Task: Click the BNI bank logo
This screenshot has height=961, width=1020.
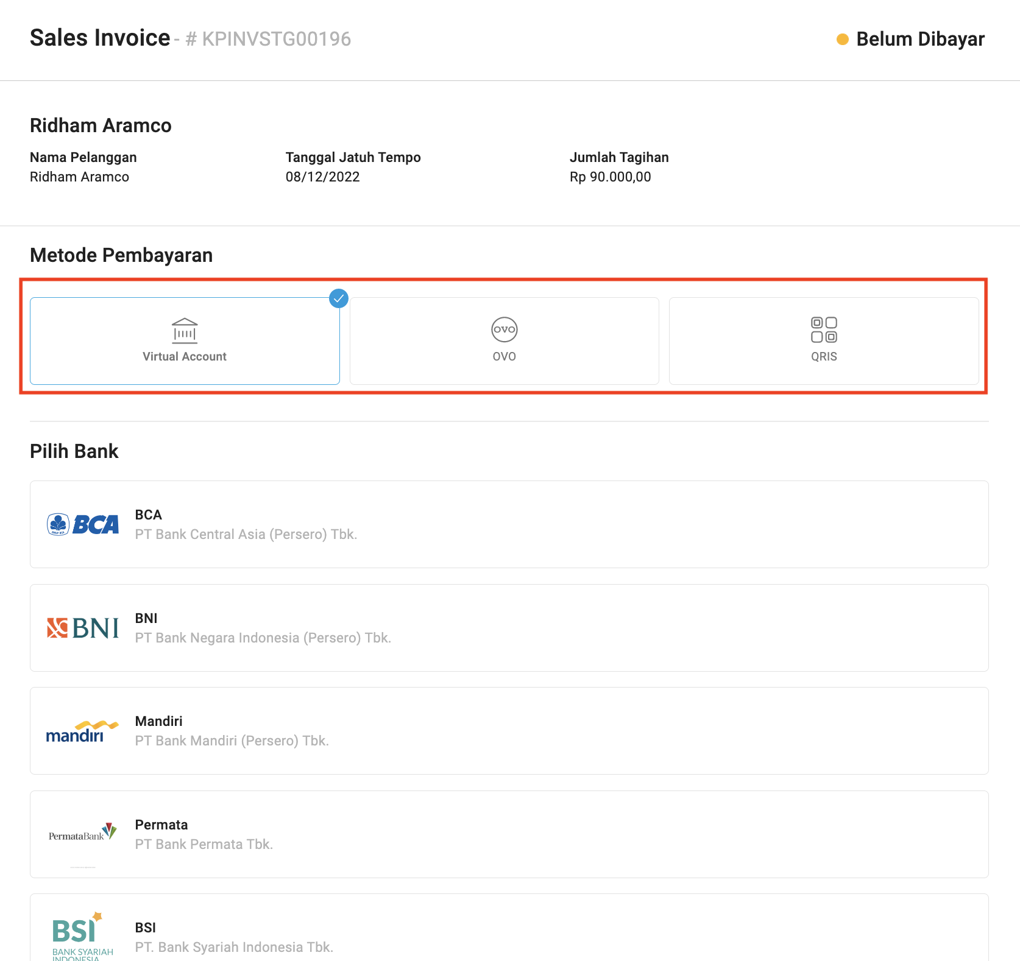Action: 83,628
